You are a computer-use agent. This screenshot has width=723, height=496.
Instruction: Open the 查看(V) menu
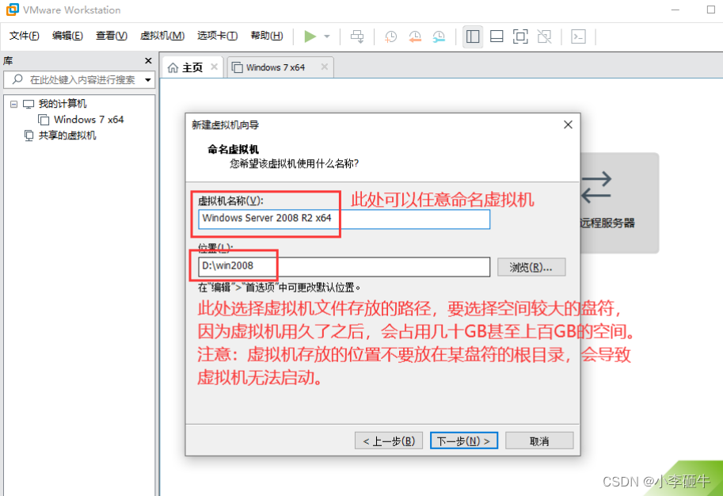(111, 36)
